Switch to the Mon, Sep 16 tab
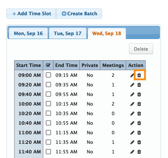Image resolution: width=168 pixels, height=158 pixels. [x=28, y=33]
